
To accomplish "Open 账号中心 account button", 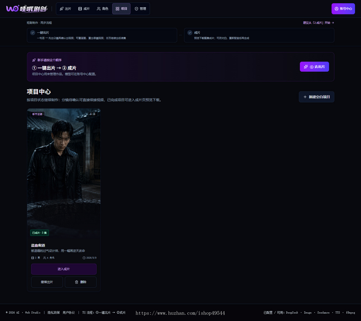I will (343, 9).
